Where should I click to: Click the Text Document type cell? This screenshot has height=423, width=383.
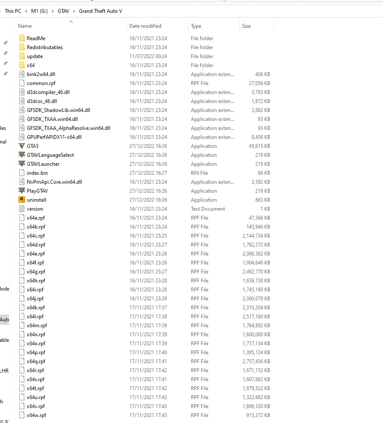208,209
